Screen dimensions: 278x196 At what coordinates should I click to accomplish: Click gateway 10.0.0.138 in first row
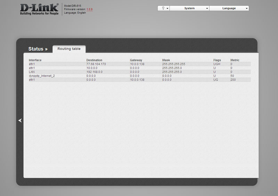click(137, 64)
